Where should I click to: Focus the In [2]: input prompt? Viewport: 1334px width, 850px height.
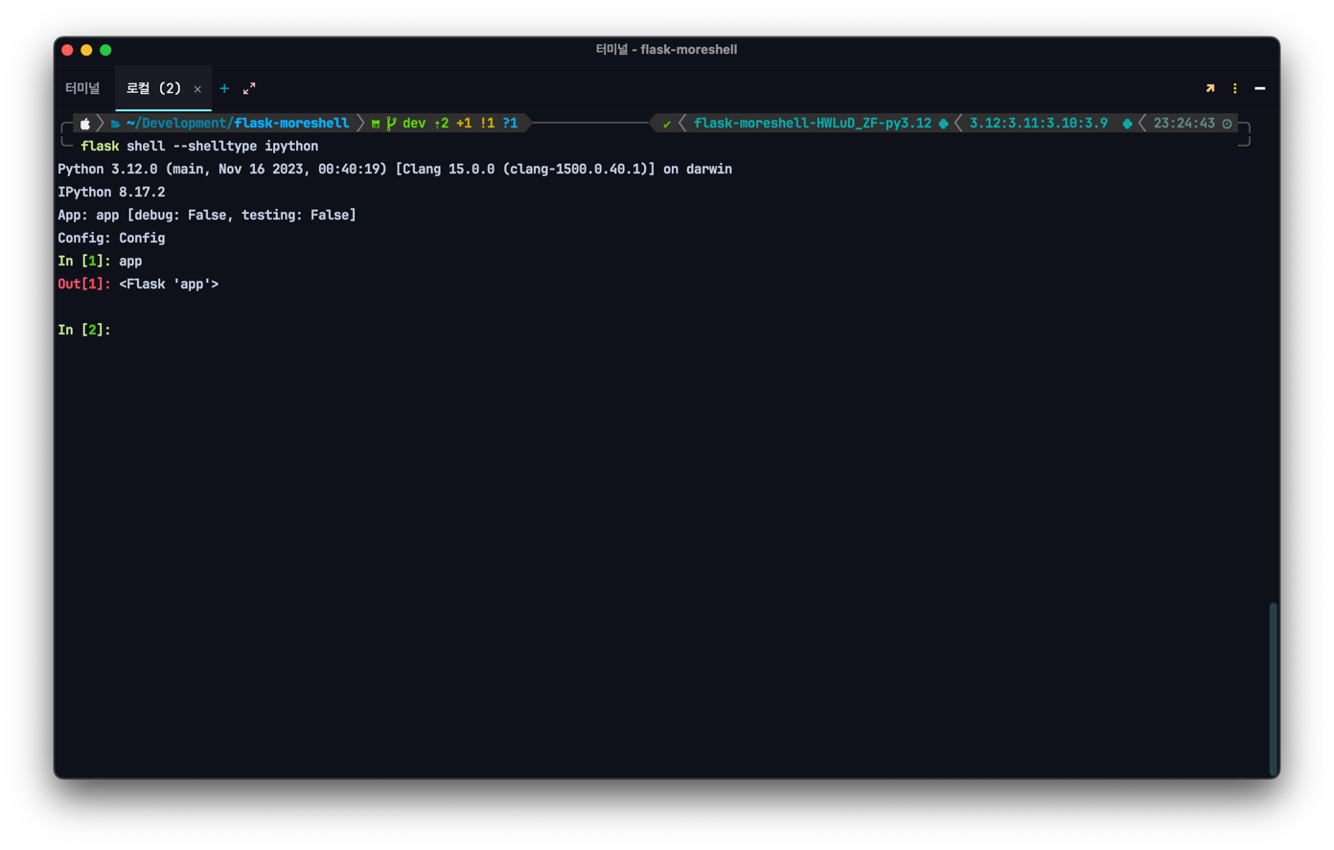[84, 331]
